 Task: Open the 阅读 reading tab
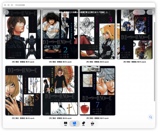coord(65,124)
